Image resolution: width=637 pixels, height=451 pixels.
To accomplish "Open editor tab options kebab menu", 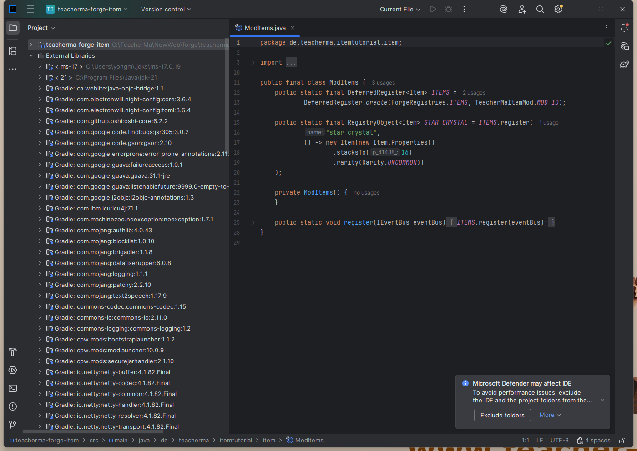I will click(606, 28).
